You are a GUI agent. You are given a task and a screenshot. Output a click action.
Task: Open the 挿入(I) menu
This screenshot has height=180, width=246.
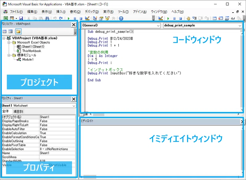coord(61,12)
